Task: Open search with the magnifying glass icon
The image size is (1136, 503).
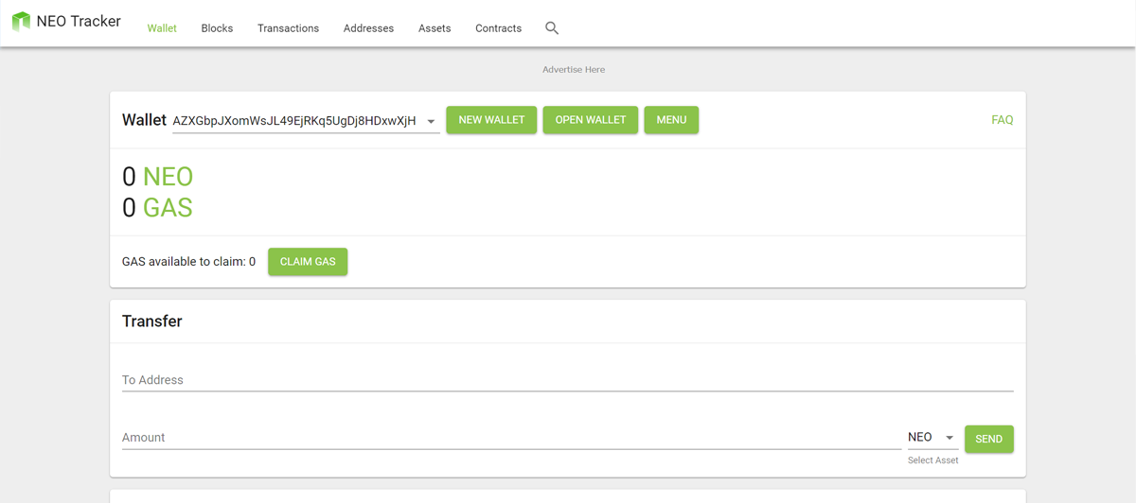Action: (552, 28)
